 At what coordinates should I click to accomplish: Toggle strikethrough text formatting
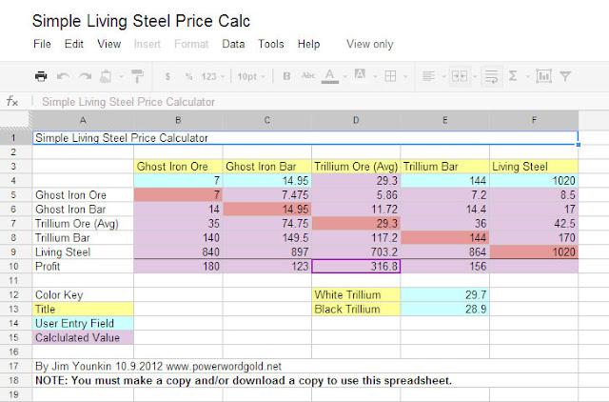[307, 76]
